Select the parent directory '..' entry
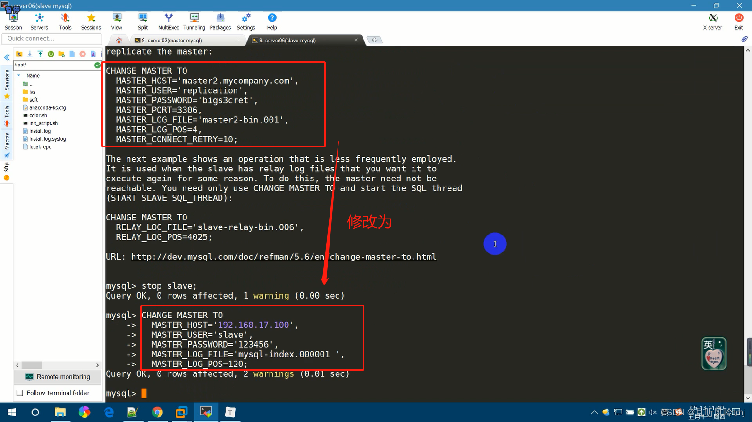 coord(28,84)
